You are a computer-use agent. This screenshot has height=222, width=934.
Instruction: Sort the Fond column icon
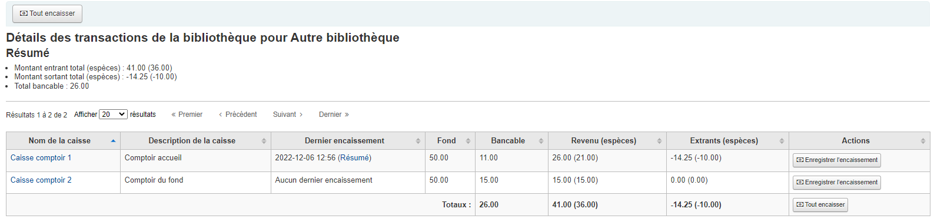coord(468,141)
